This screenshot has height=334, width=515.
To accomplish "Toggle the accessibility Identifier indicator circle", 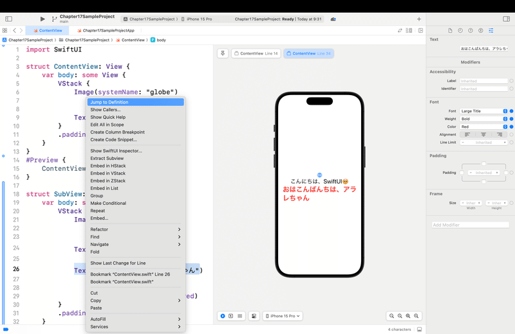I will (x=511, y=89).
